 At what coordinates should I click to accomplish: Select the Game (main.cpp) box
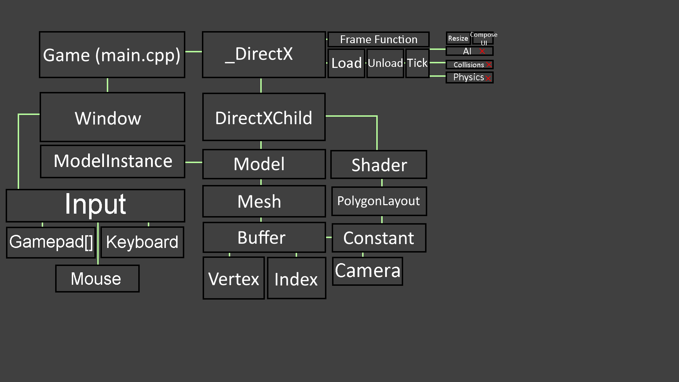(112, 55)
